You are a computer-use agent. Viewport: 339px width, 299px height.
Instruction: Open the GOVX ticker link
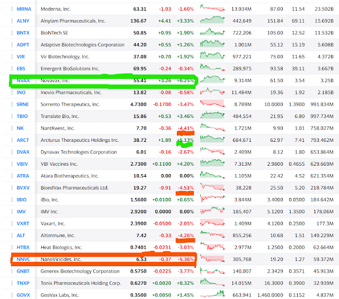[23, 295]
